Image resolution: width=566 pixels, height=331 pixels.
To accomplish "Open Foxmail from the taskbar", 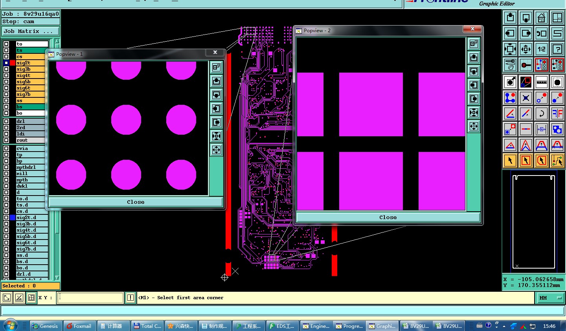I will 79,326.
